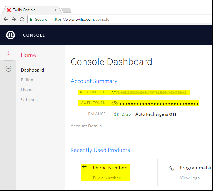213x191 pixels.
Task: Go back with the browser back arrow
Action: [x=6, y=19]
